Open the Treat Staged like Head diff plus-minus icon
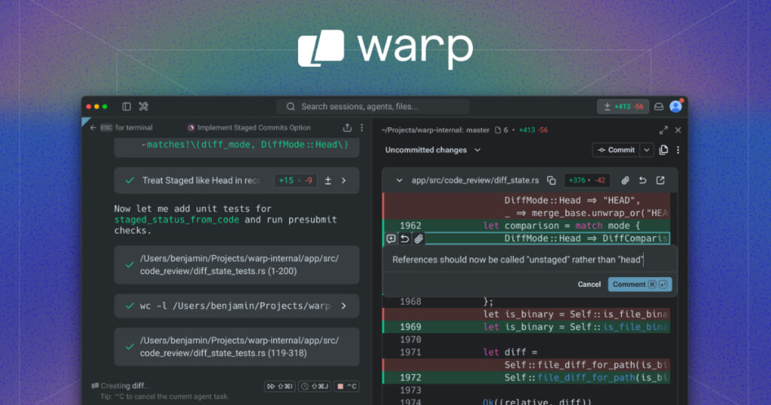Viewport: 771px width, 405px height. (328, 181)
